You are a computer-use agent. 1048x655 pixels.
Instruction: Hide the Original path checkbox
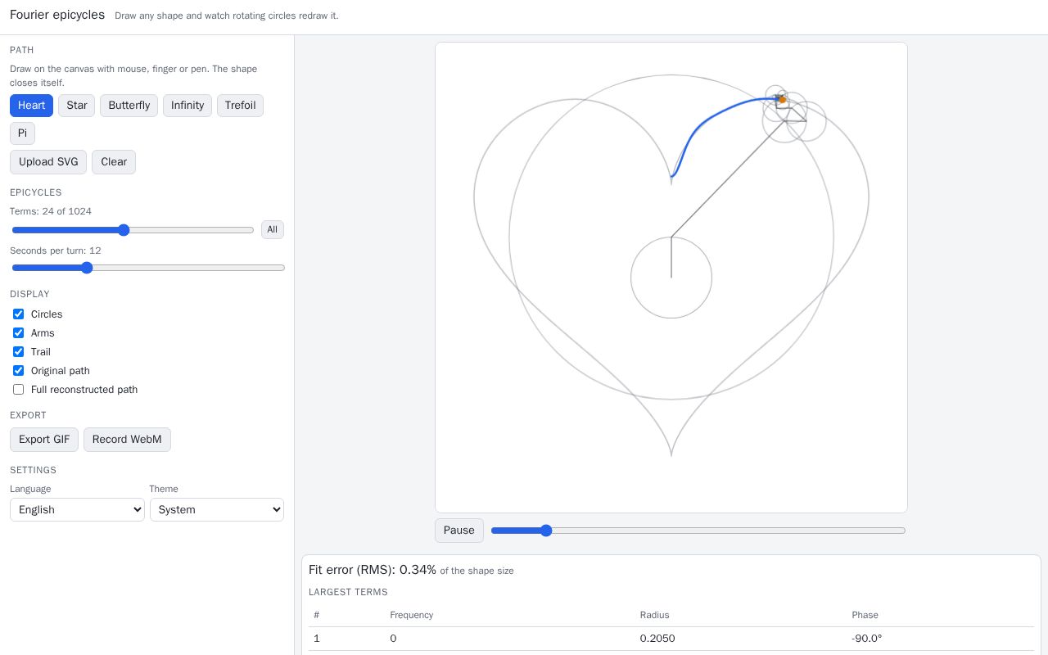[x=18, y=371]
